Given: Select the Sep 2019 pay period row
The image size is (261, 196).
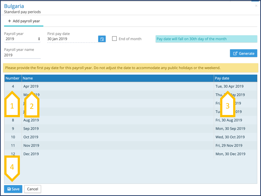Looking at the screenshot, I should tap(31, 128).
